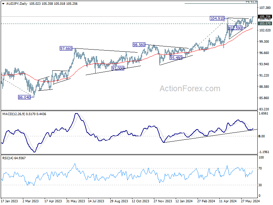273x205 pixels.
Task: Select the 14 Jul 2023 date label
Action: (x=96, y=201)
